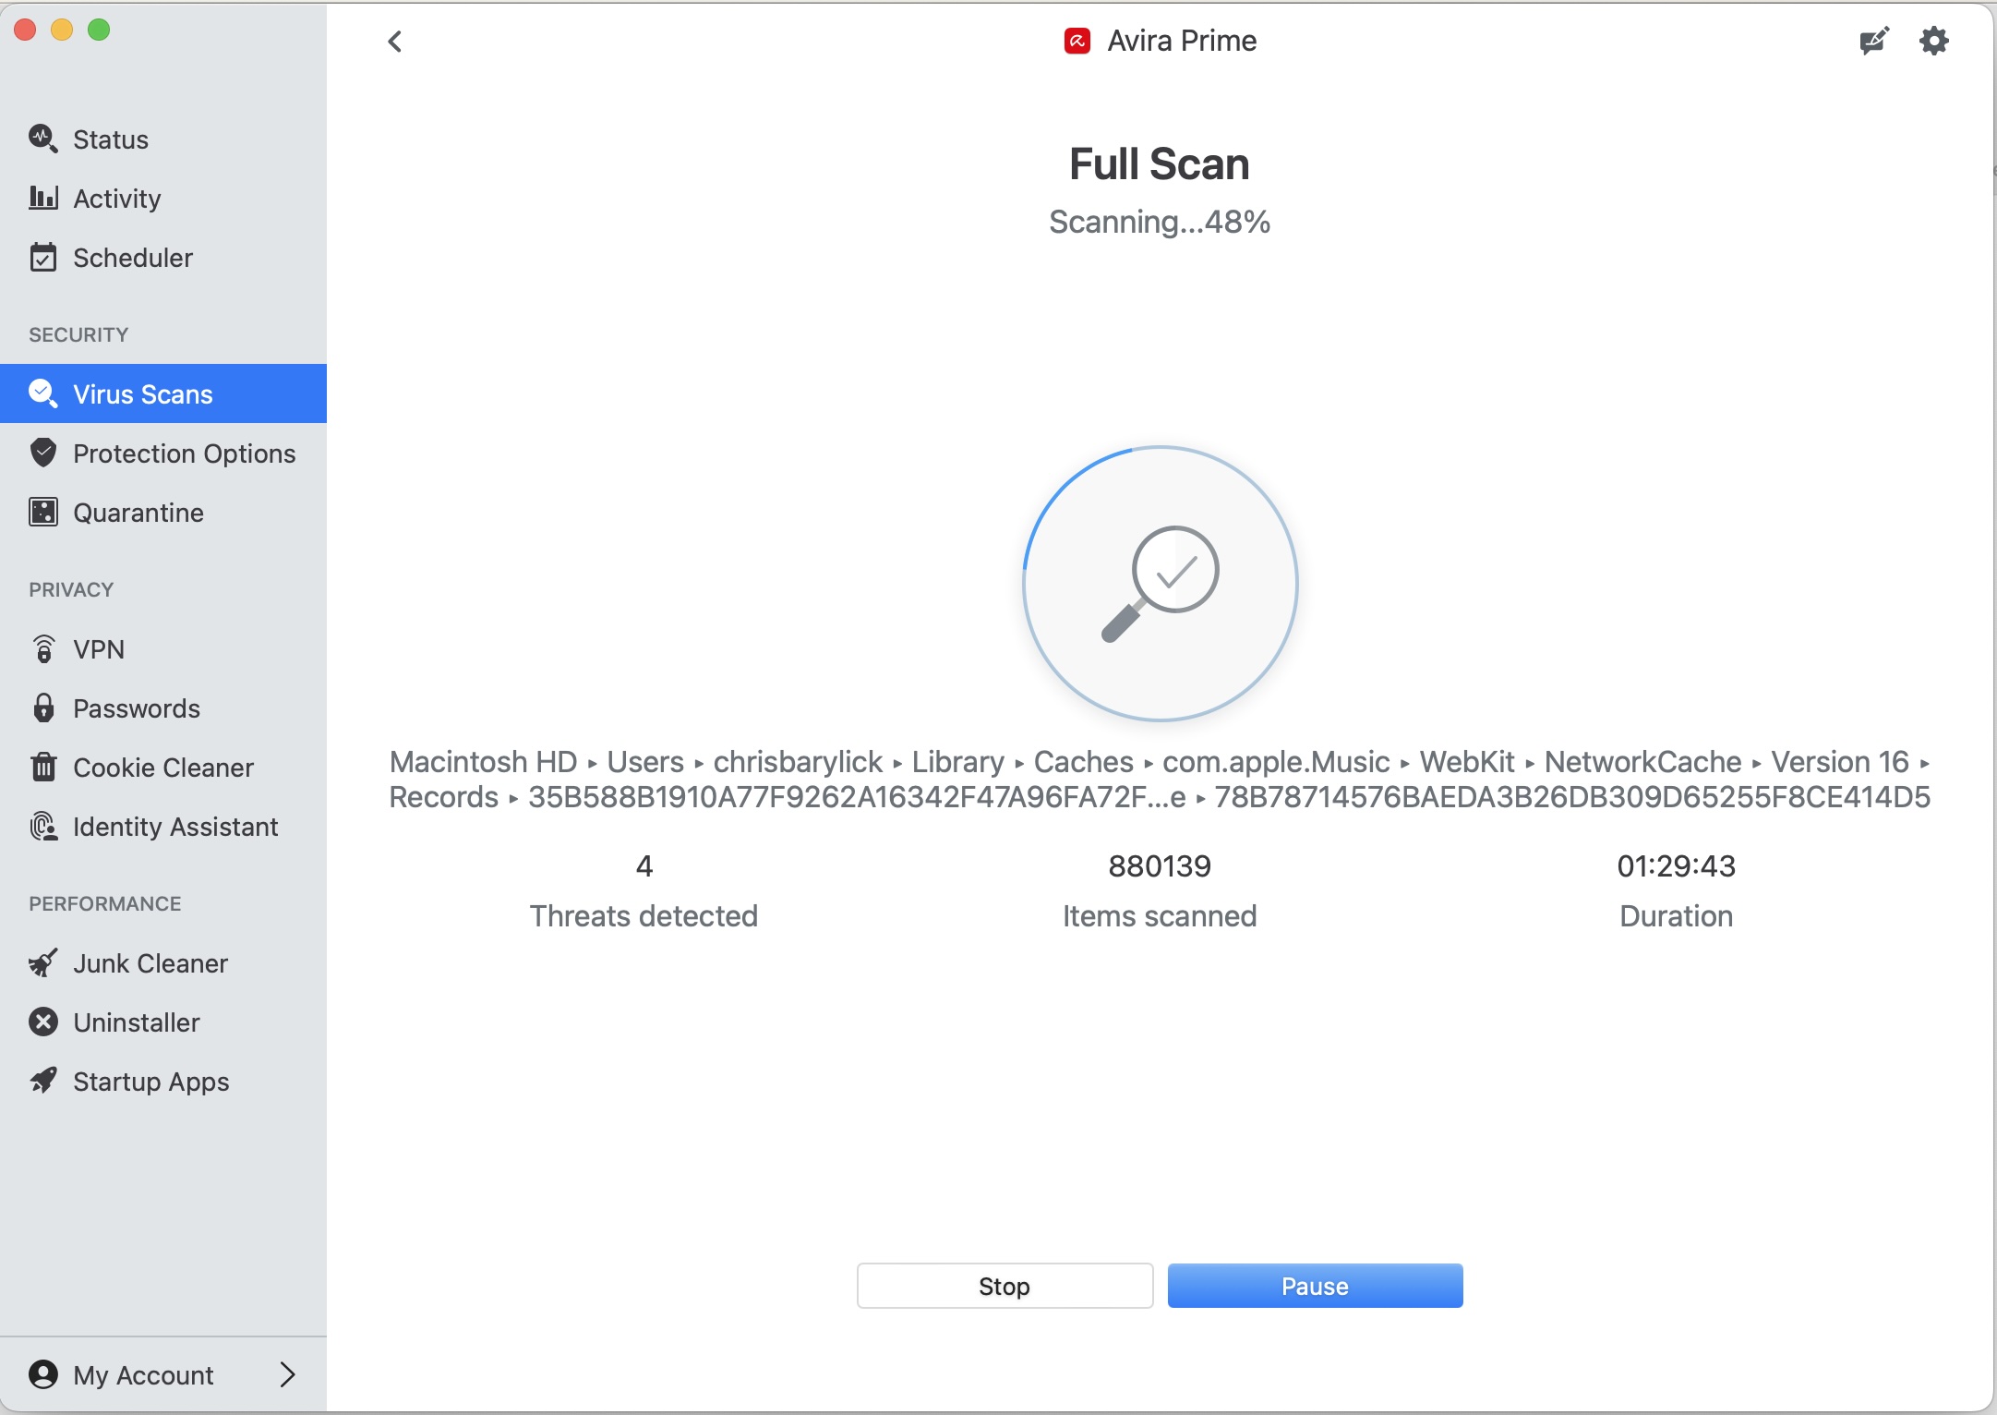Open Protection Options
Viewport: 1997px width, 1415px height.
pos(185,453)
